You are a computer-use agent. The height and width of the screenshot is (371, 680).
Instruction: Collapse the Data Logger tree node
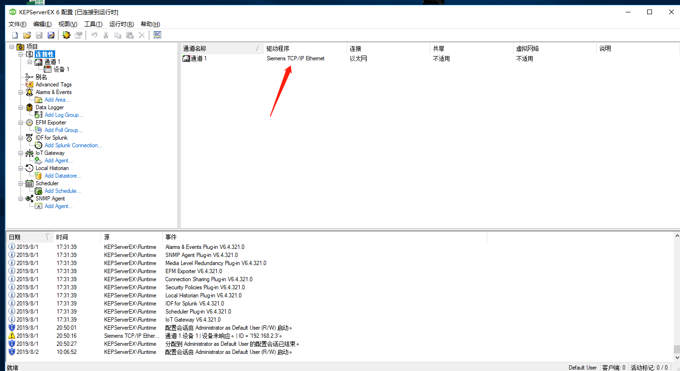click(x=20, y=107)
